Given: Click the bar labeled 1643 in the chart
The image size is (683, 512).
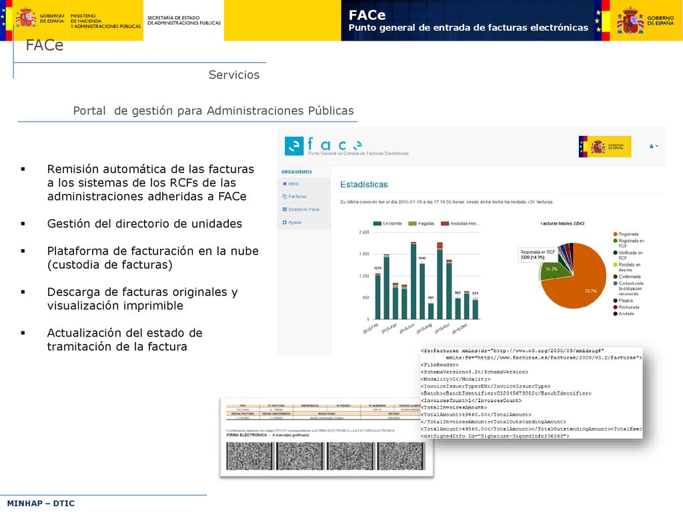Looking at the screenshot, I should coord(422,291).
